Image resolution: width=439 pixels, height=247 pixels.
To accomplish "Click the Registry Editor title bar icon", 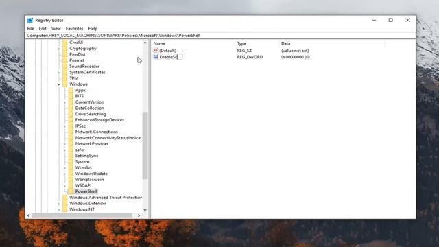I will [x=30, y=20].
